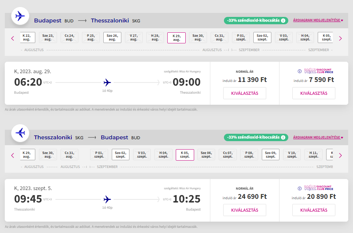353x233 pixels.
Task: Click info icon beside return Wizz Discount Club
Action: coord(300,188)
